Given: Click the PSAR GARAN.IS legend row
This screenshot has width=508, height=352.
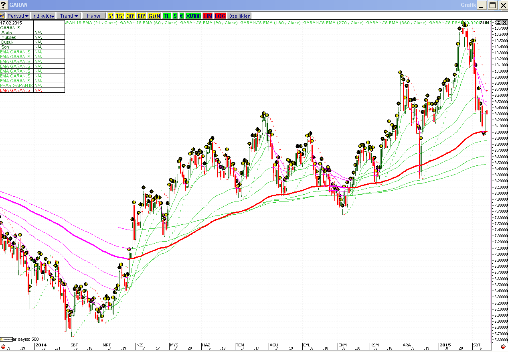Looking at the screenshot, I should pos(17,85).
